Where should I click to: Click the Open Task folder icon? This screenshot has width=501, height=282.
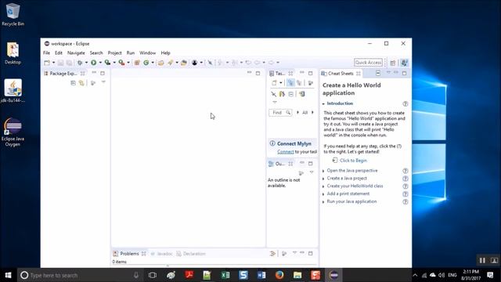click(x=184, y=63)
